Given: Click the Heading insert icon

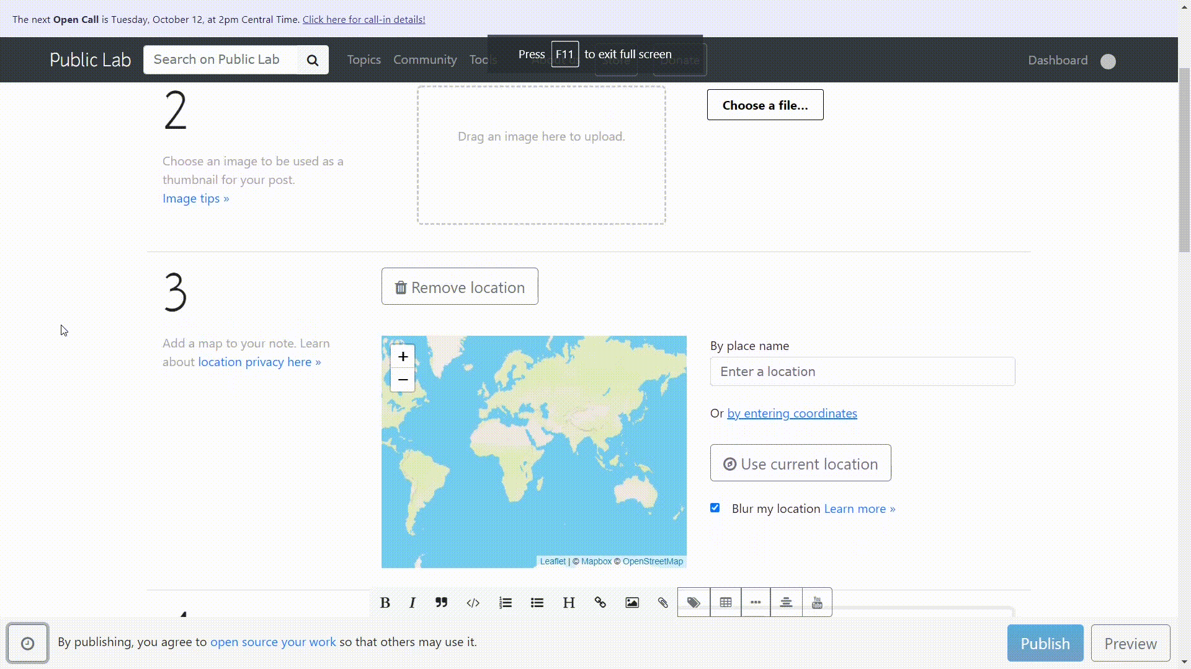Looking at the screenshot, I should point(569,603).
